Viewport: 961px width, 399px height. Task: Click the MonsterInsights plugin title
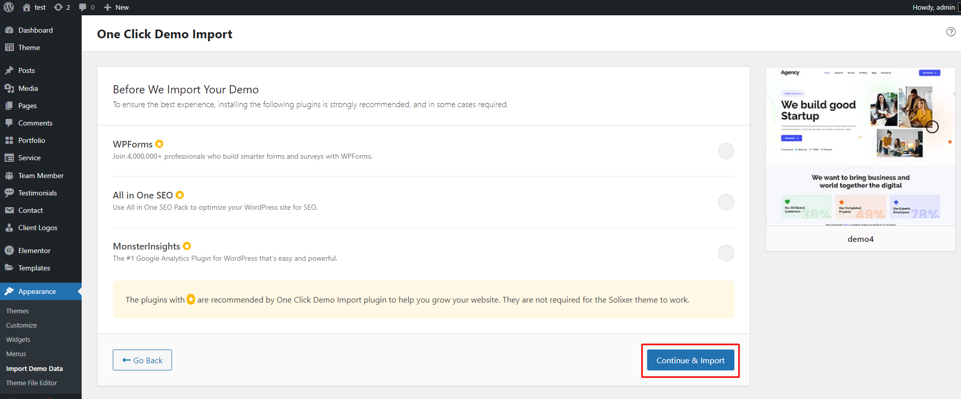(146, 246)
